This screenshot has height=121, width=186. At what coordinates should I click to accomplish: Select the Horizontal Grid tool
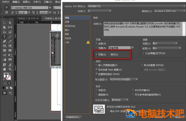point(4,50)
